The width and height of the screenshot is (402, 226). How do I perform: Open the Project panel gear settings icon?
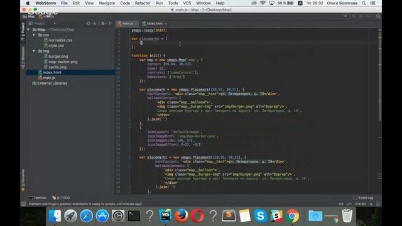point(103,23)
